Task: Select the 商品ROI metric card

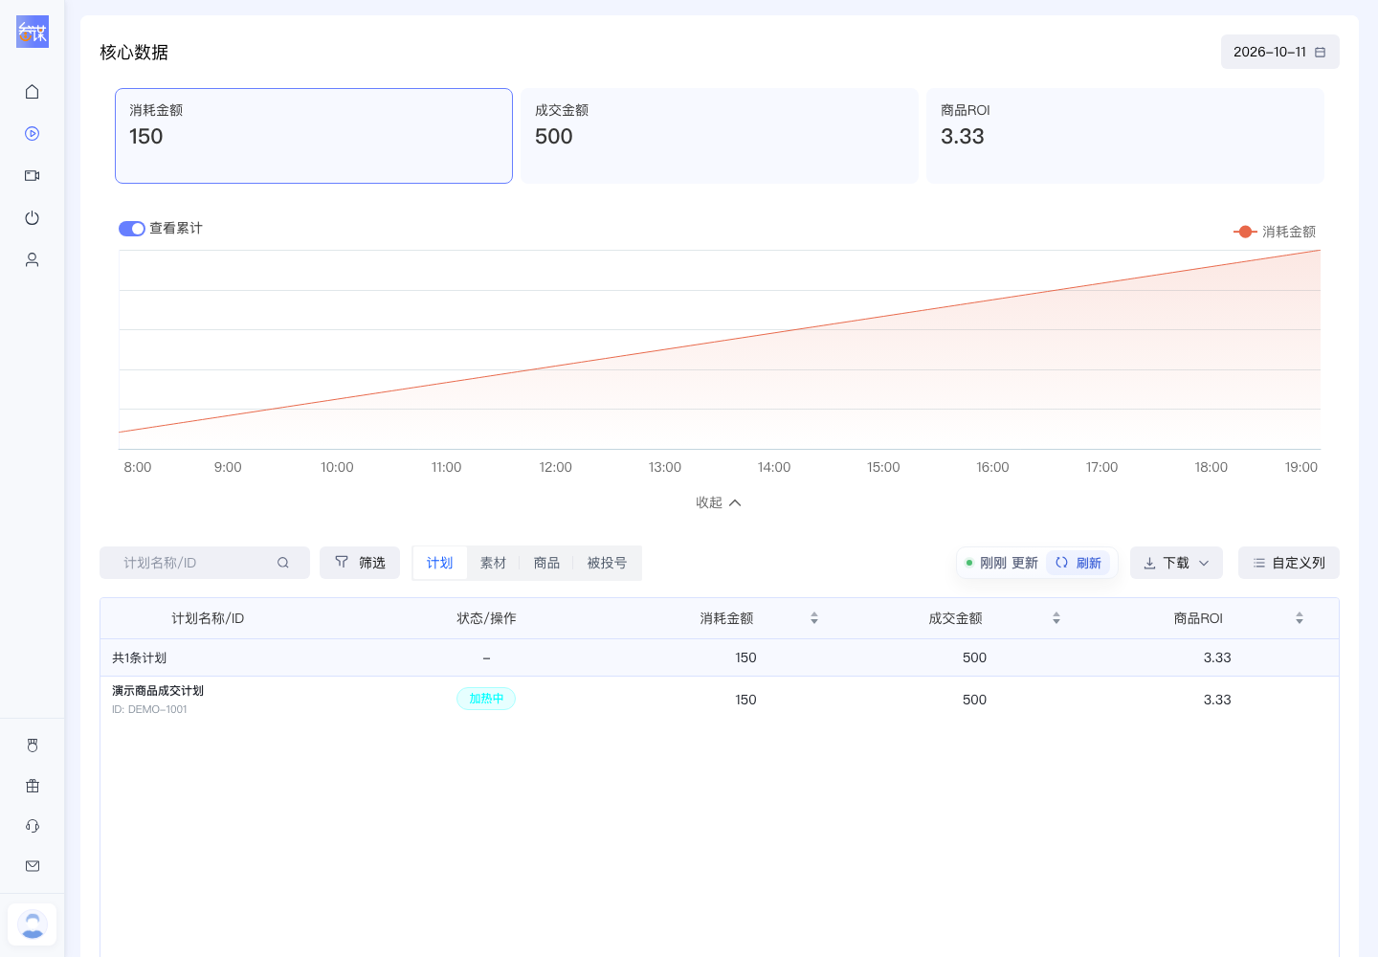Action: point(1125,136)
